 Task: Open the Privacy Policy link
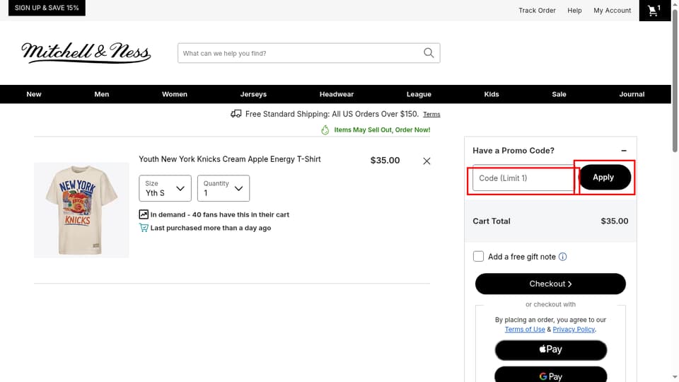pyautogui.click(x=574, y=329)
